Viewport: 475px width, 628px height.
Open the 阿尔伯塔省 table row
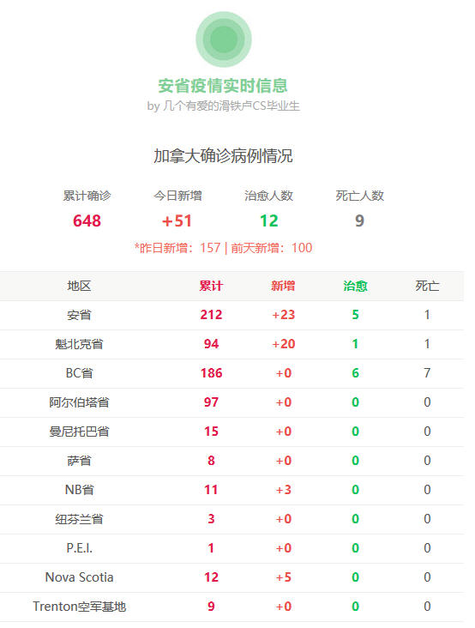[231, 402]
